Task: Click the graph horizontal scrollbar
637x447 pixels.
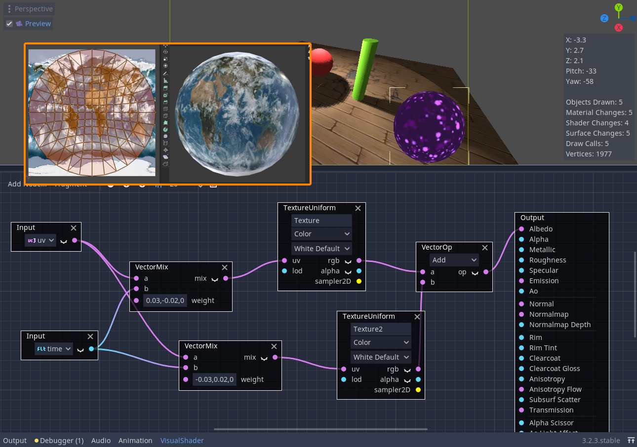Action: (x=320, y=429)
